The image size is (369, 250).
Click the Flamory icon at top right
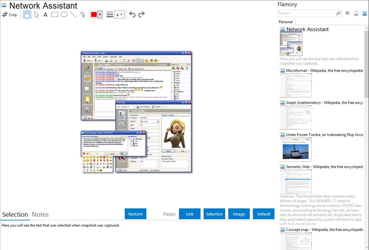(x=364, y=13)
